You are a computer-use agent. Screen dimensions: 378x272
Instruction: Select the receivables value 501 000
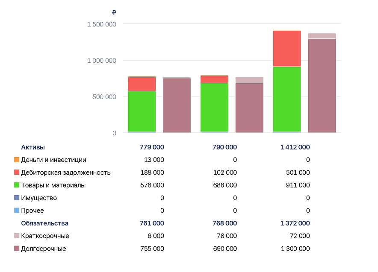click(298, 173)
